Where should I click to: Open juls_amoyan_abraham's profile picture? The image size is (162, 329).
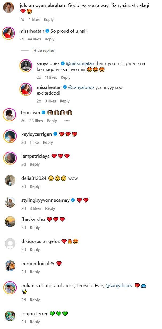pyautogui.click(x=9, y=8)
